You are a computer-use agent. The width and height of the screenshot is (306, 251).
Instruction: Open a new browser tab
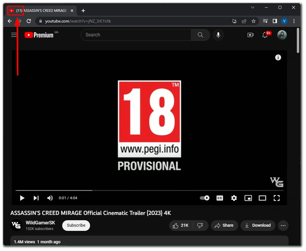pos(83,11)
